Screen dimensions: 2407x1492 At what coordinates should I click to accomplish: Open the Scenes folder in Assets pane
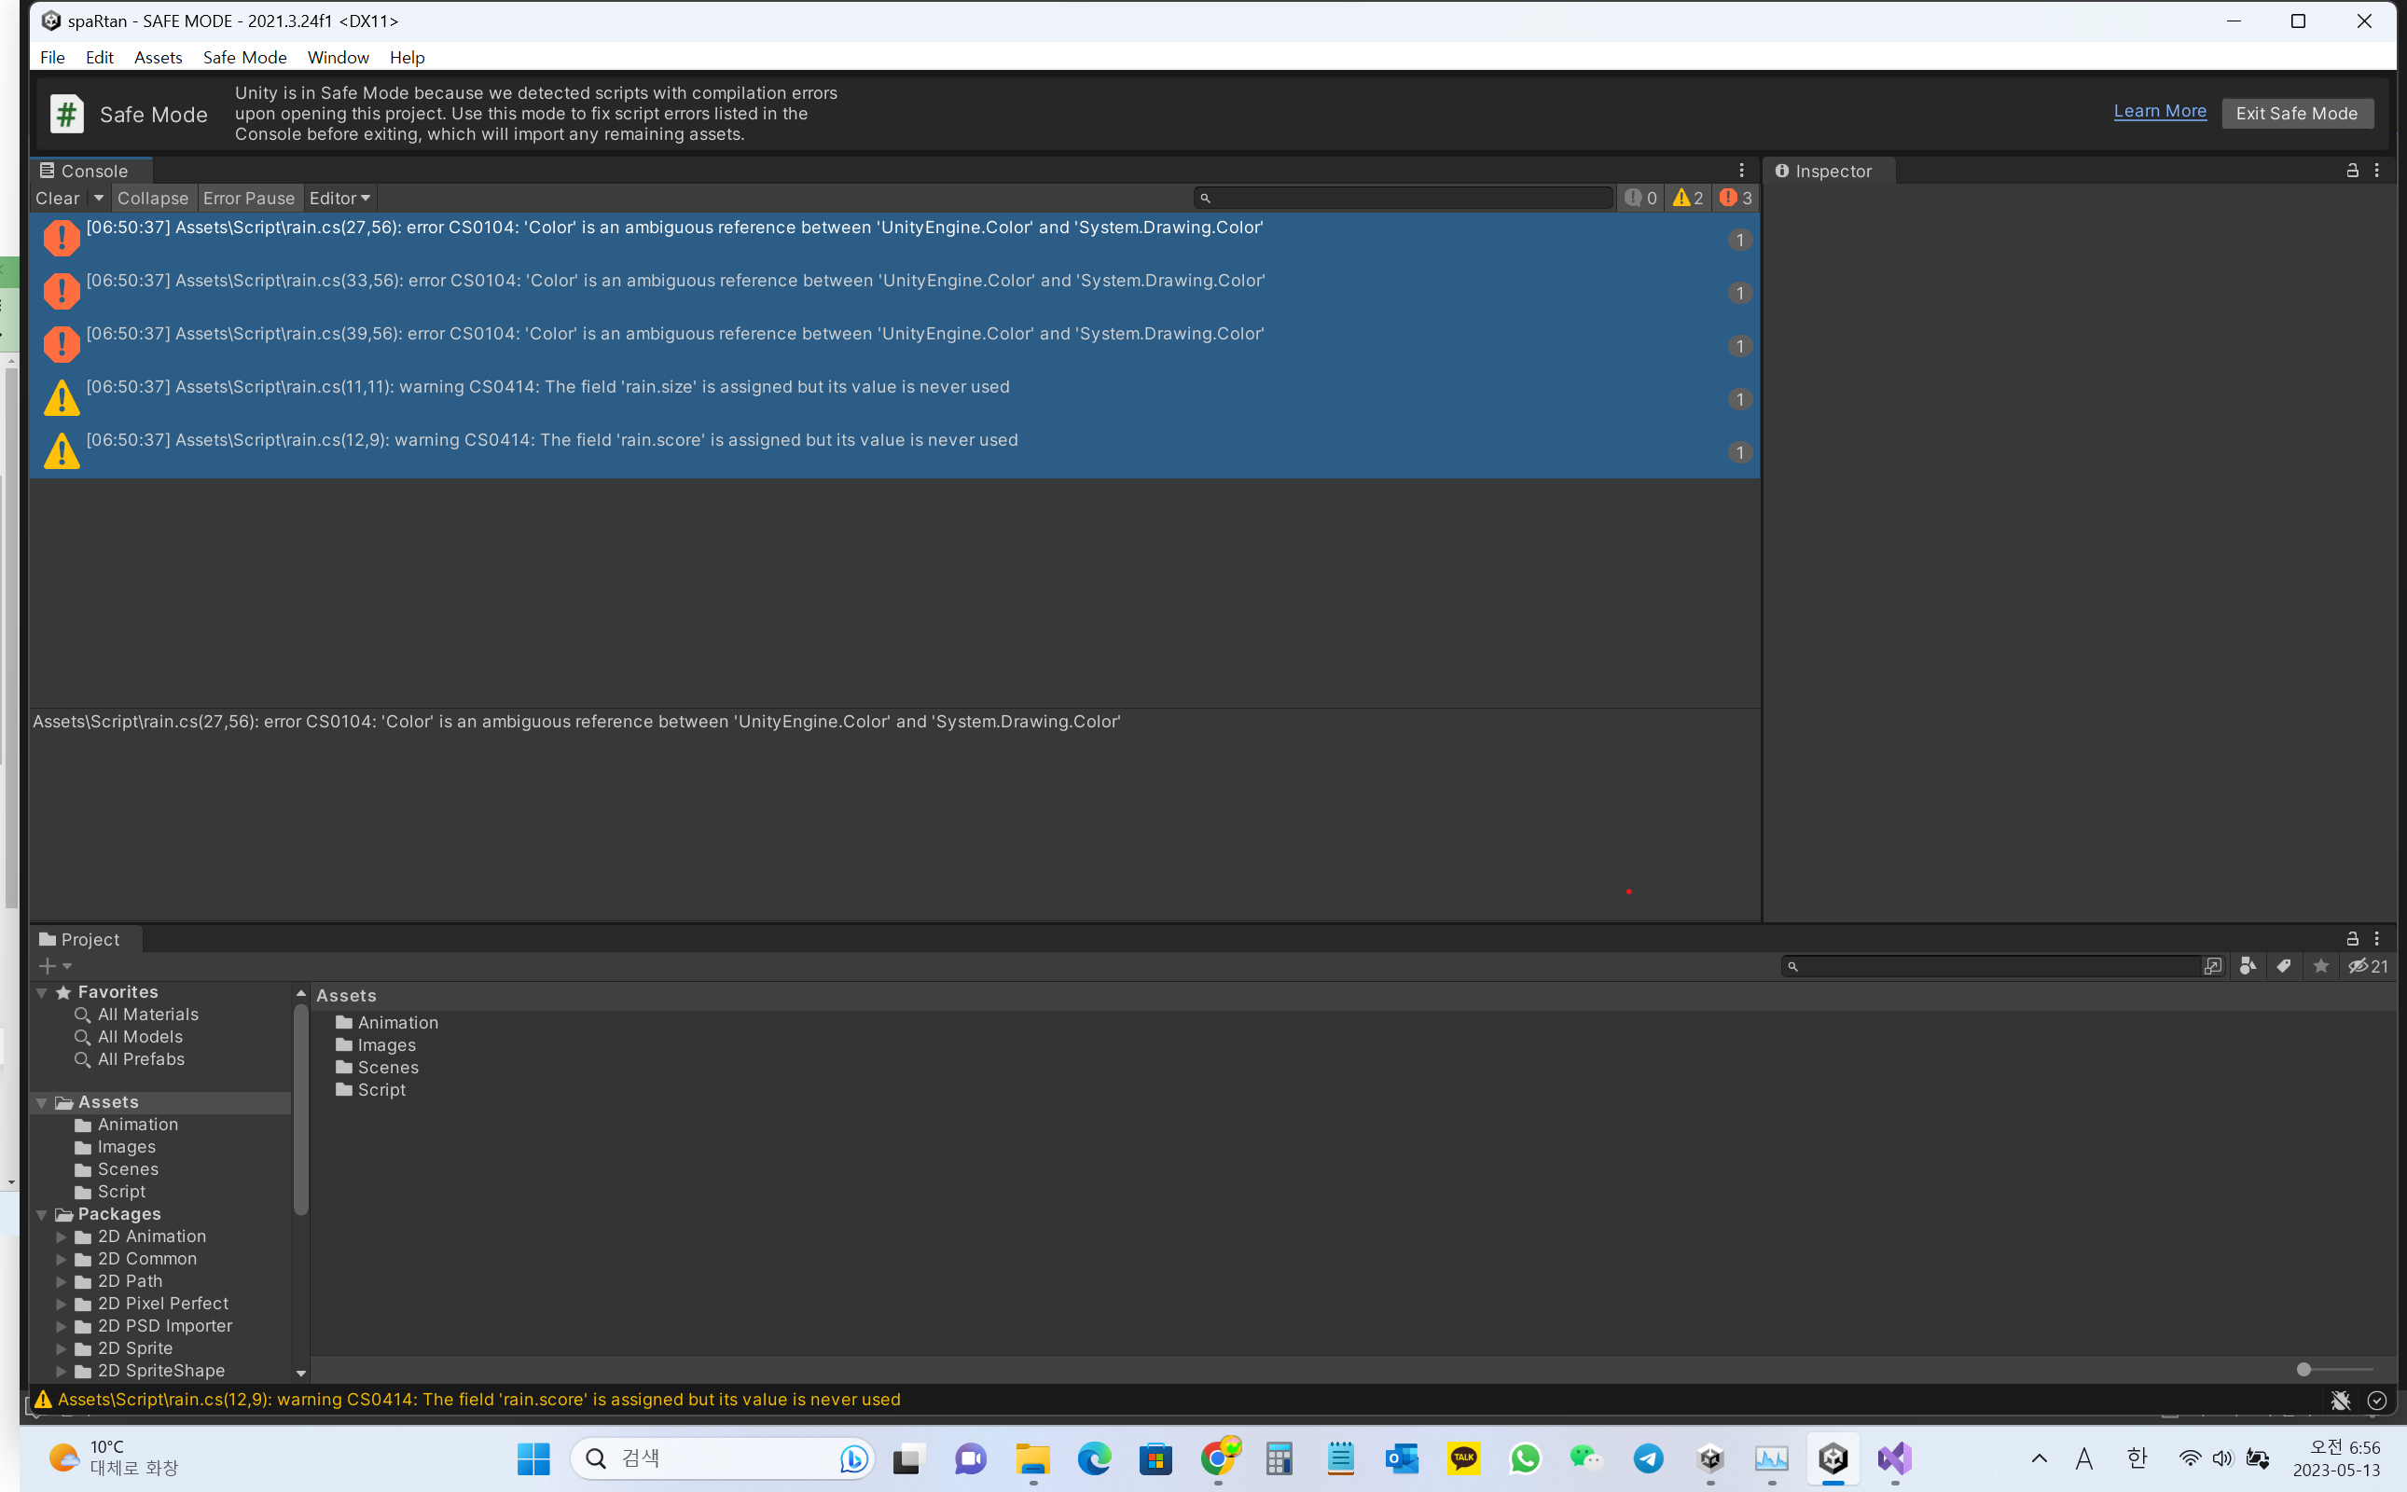click(x=377, y=1068)
